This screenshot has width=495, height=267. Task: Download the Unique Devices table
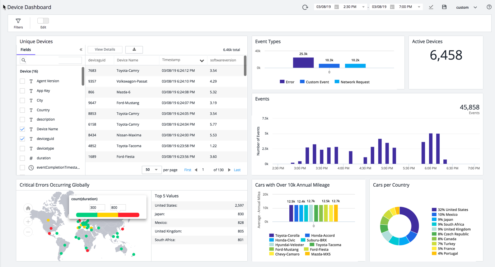coord(134,50)
